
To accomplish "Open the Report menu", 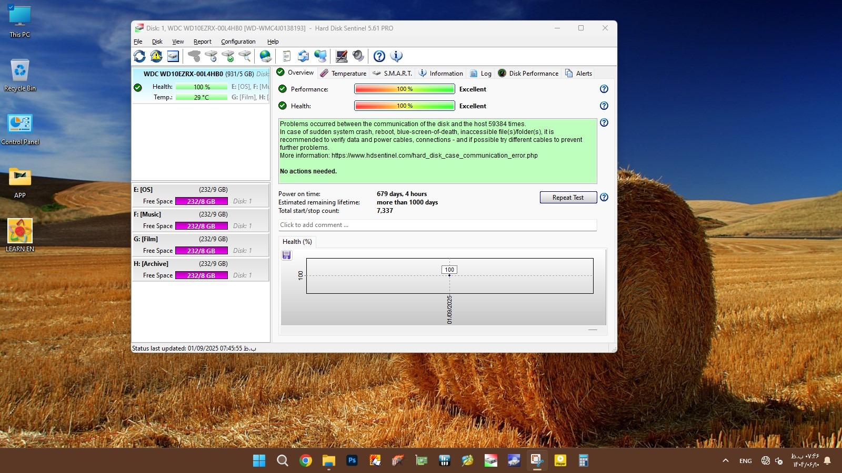I will 202,42.
